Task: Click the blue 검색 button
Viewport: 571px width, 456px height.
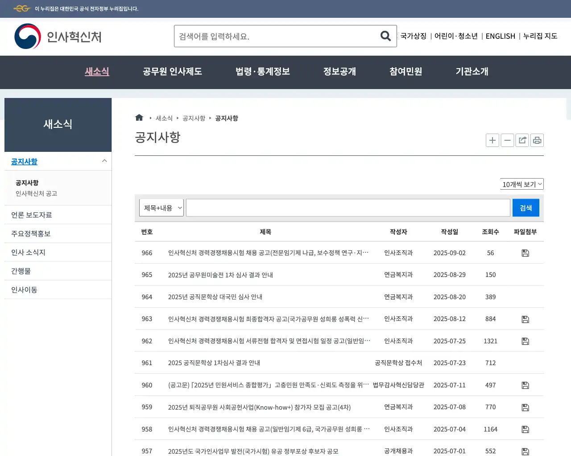Action: 526,208
